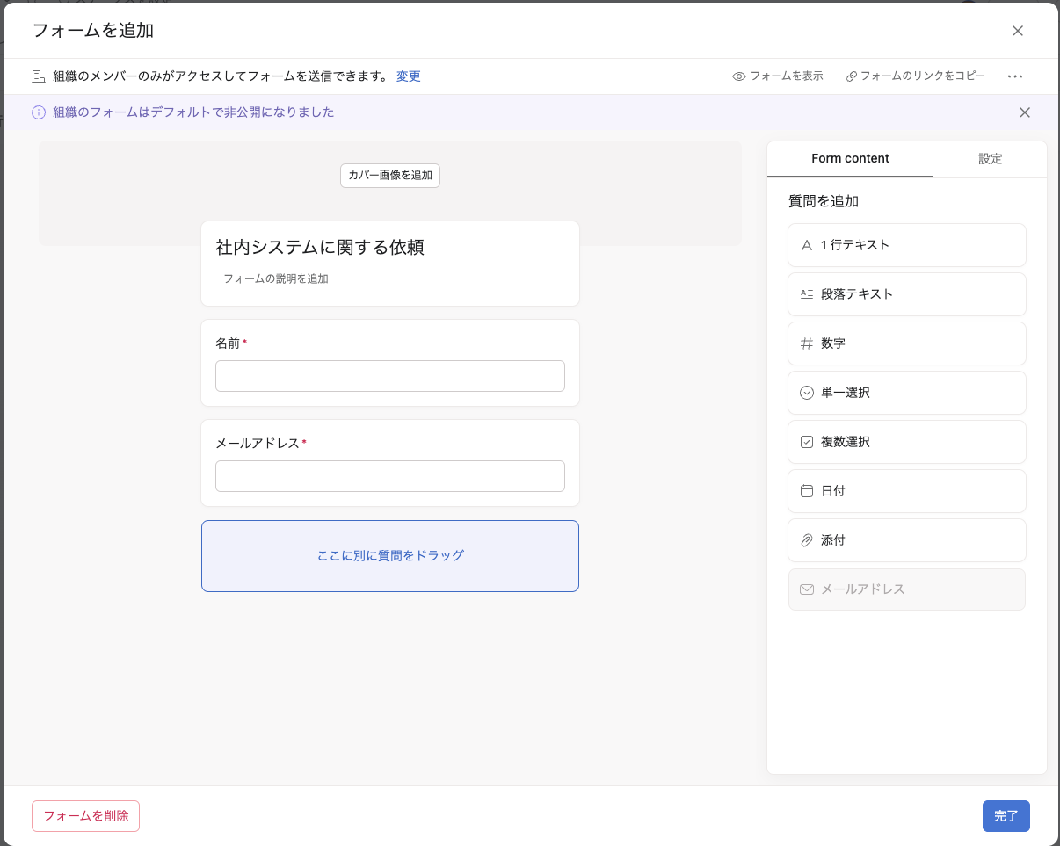This screenshot has height=846, width=1060.
Task: Click the envelope icon beside メールアドレス
Action: pyautogui.click(x=807, y=589)
